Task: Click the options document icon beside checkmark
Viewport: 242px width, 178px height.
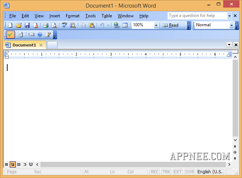Action: [x=21, y=35]
